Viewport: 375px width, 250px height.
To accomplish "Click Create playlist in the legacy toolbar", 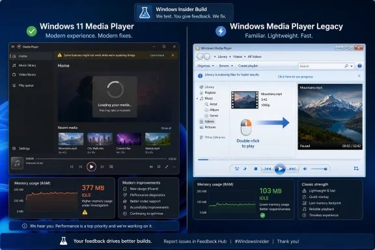I will (x=248, y=66).
